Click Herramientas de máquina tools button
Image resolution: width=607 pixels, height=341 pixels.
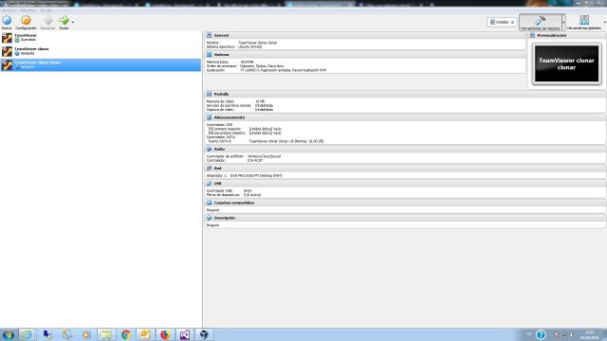click(540, 23)
